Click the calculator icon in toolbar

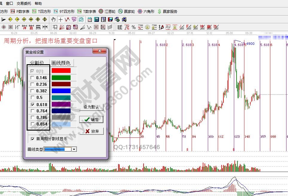point(97,19)
